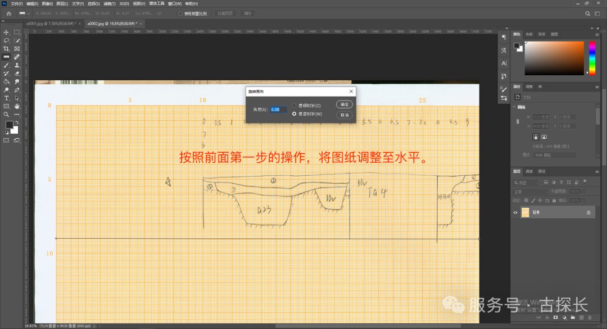Image resolution: width=607 pixels, height=329 pixels.
Task: Select the Rectangular Marquee tool
Action: [x=17, y=33]
